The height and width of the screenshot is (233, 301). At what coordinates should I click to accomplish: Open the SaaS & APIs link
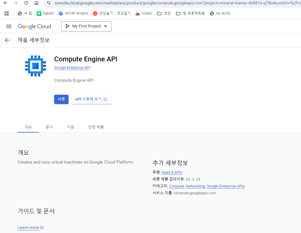[x=172, y=172]
